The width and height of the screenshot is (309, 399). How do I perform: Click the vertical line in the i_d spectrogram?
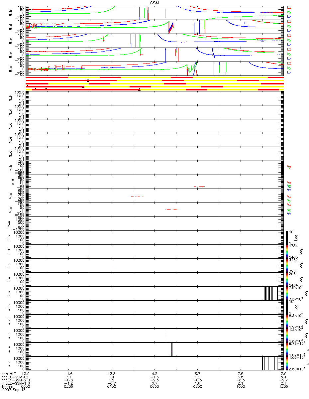coord(88,251)
